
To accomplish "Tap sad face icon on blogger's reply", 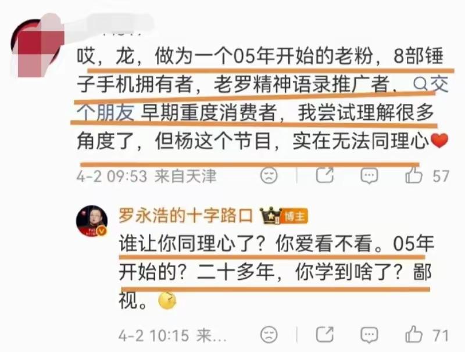I will tap(269, 335).
